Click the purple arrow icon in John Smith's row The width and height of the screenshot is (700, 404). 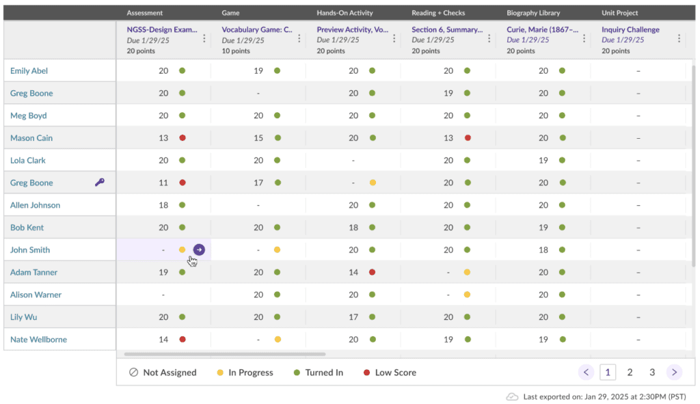(199, 250)
